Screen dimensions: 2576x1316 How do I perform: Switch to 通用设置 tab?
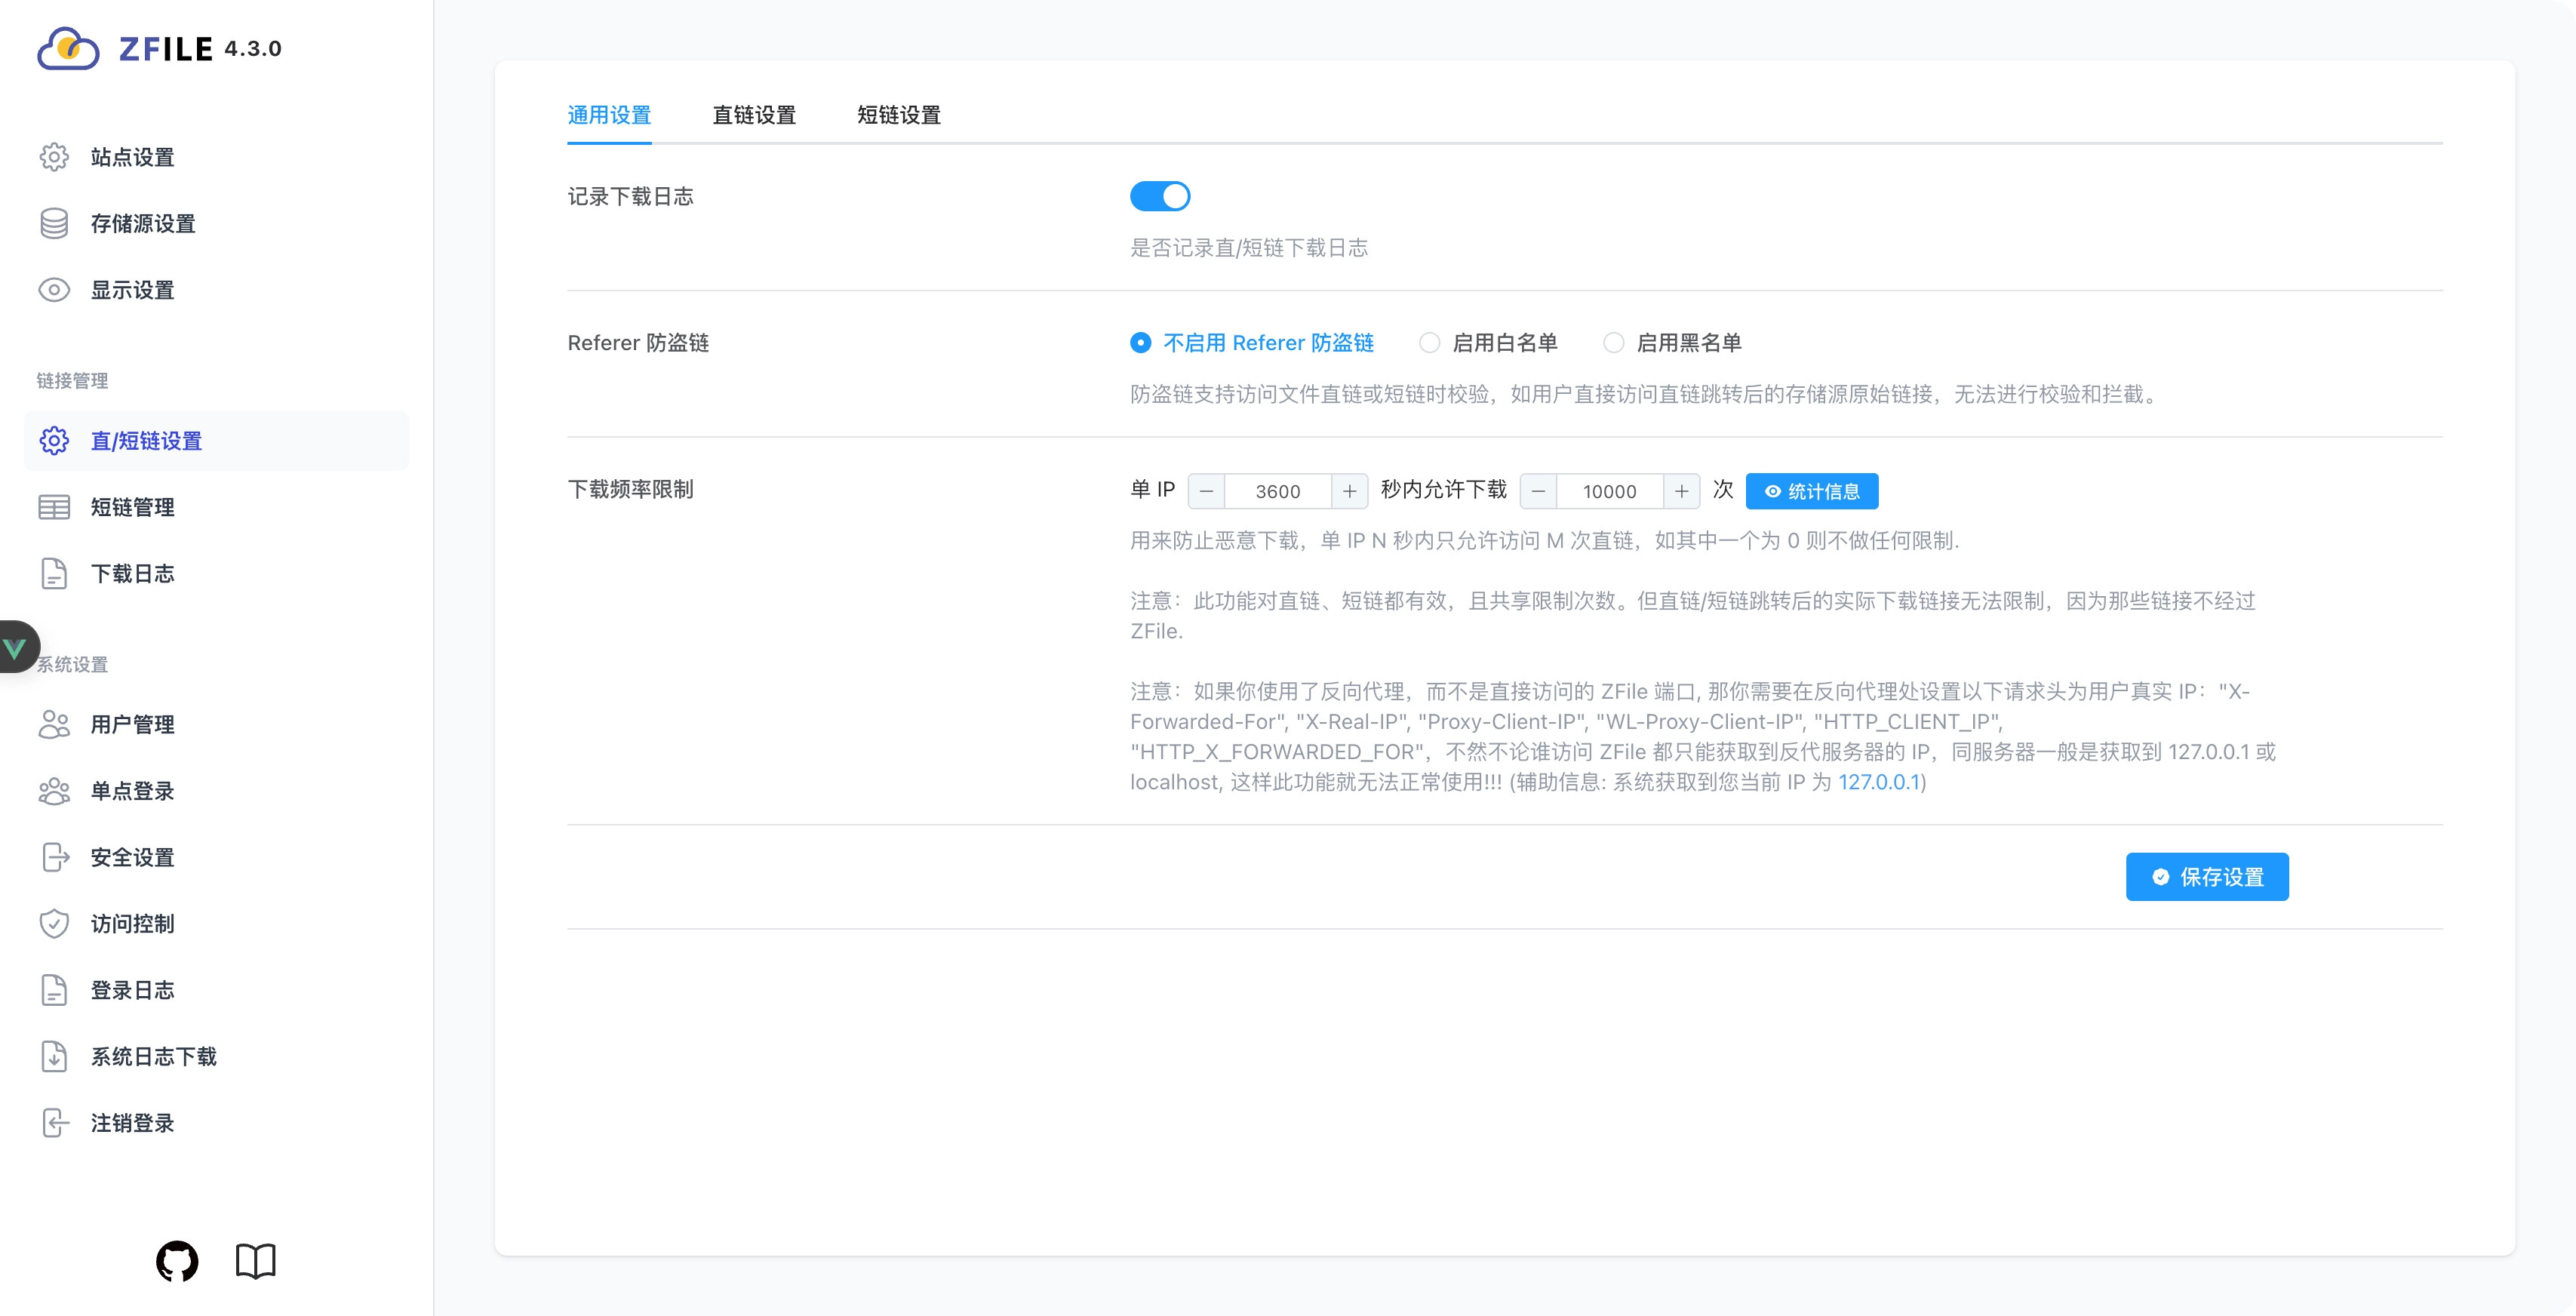click(x=609, y=115)
